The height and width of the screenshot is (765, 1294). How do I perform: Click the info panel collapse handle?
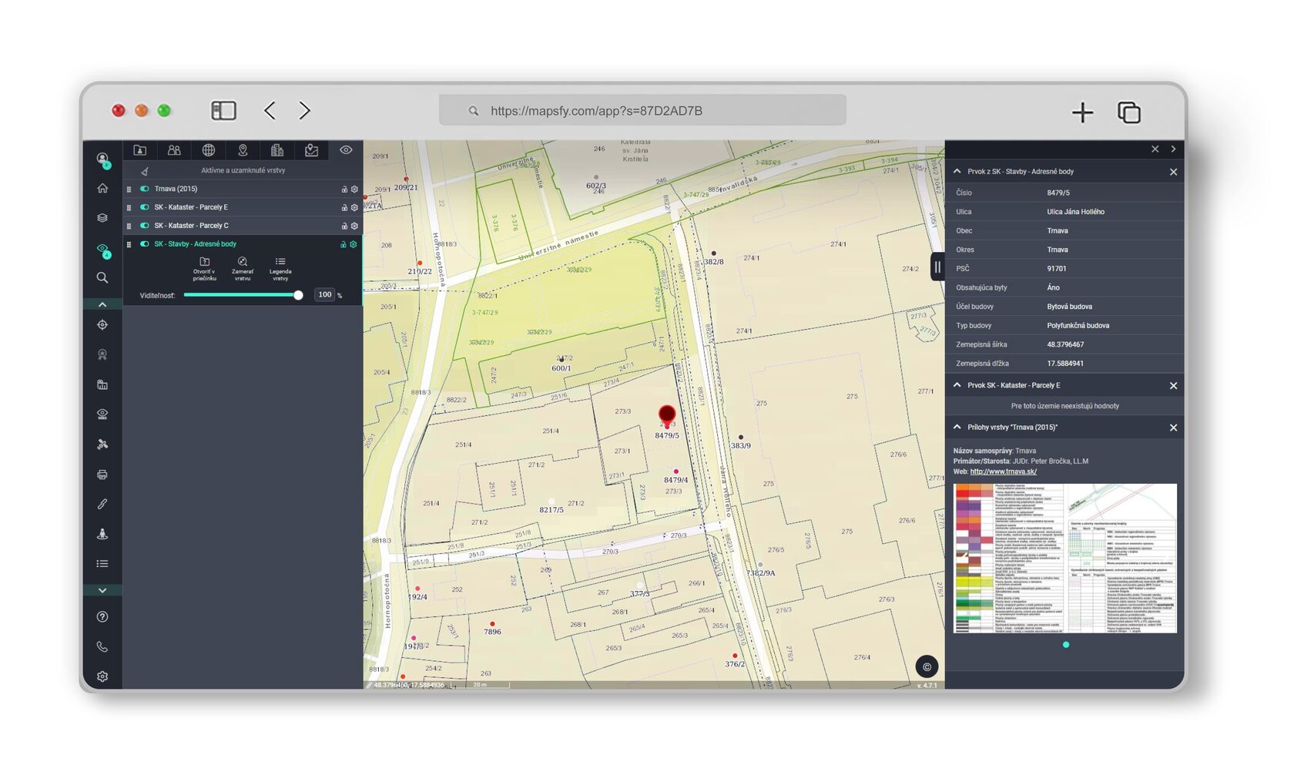point(937,267)
